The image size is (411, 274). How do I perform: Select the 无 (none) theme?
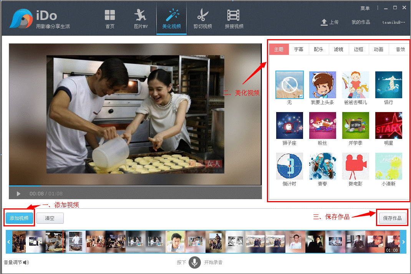coord(289,85)
